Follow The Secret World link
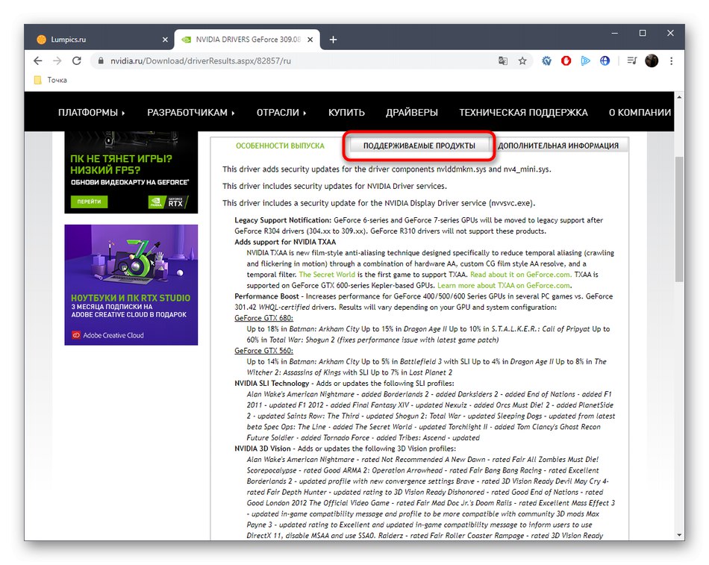Viewport: 709px width, 565px height. click(327, 275)
